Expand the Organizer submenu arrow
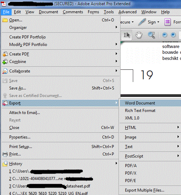The image size is (181, 195). (x=116, y=27)
